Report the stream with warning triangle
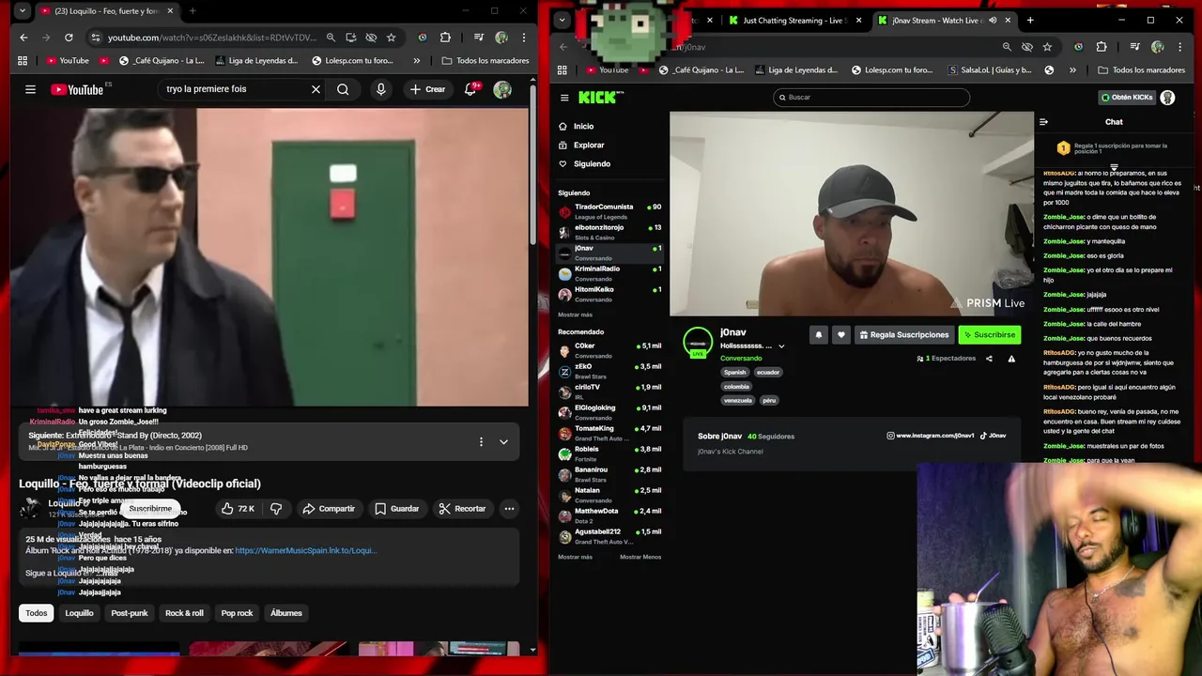This screenshot has width=1202, height=676. pos(1011,359)
